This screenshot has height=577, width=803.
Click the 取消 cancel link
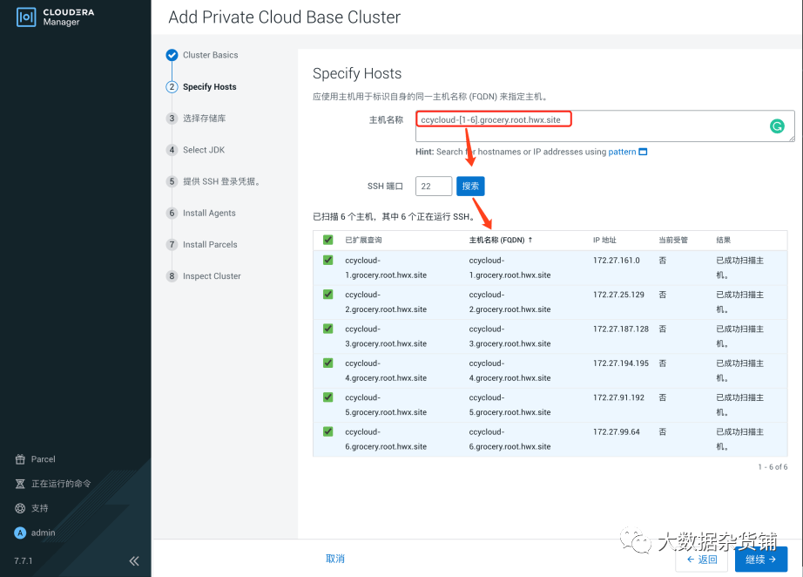point(335,559)
